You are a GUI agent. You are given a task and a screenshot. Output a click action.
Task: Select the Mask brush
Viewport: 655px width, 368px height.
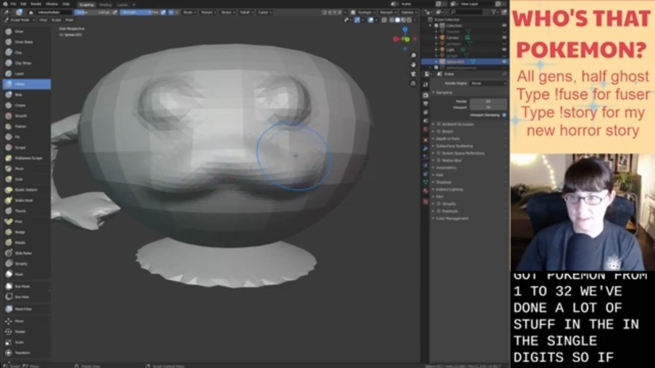pos(26,274)
